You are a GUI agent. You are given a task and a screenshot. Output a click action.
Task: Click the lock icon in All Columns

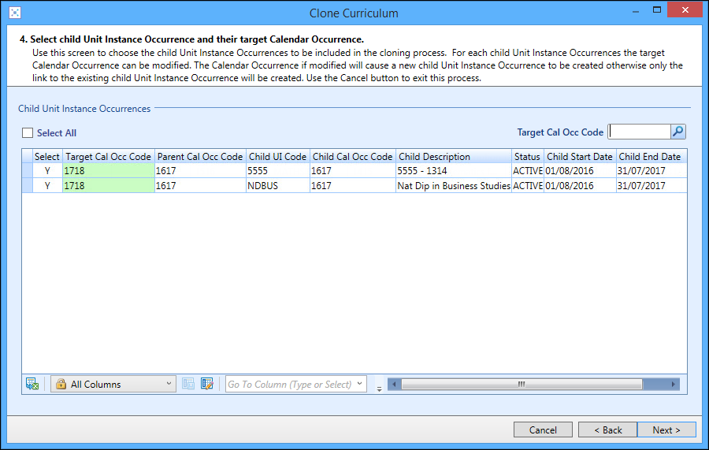pyautogui.click(x=61, y=384)
